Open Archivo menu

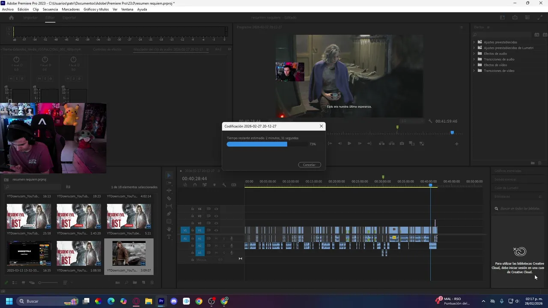coord(8,9)
